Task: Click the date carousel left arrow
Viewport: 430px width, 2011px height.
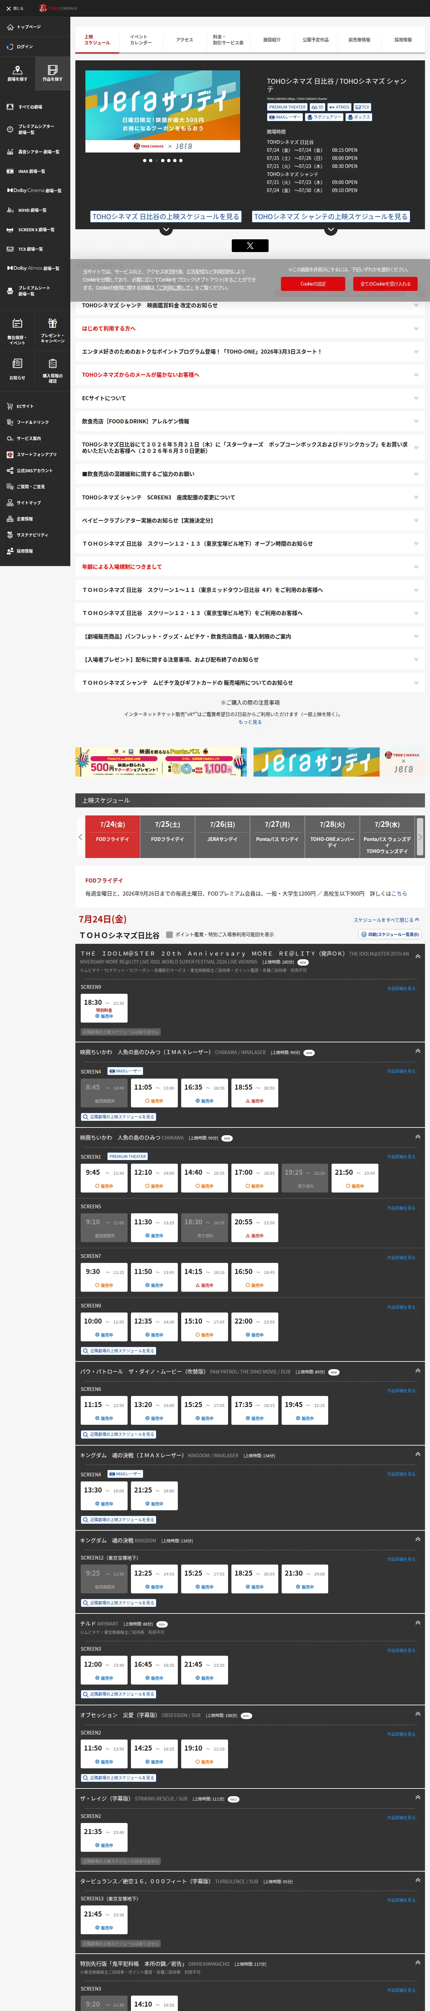Action: point(80,837)
